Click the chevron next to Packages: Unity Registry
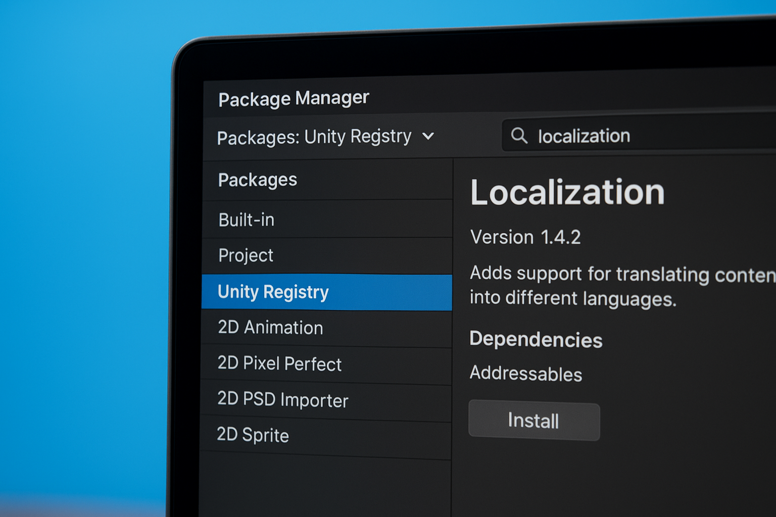Screen dimensions: 776x517 tap(428, 136)
